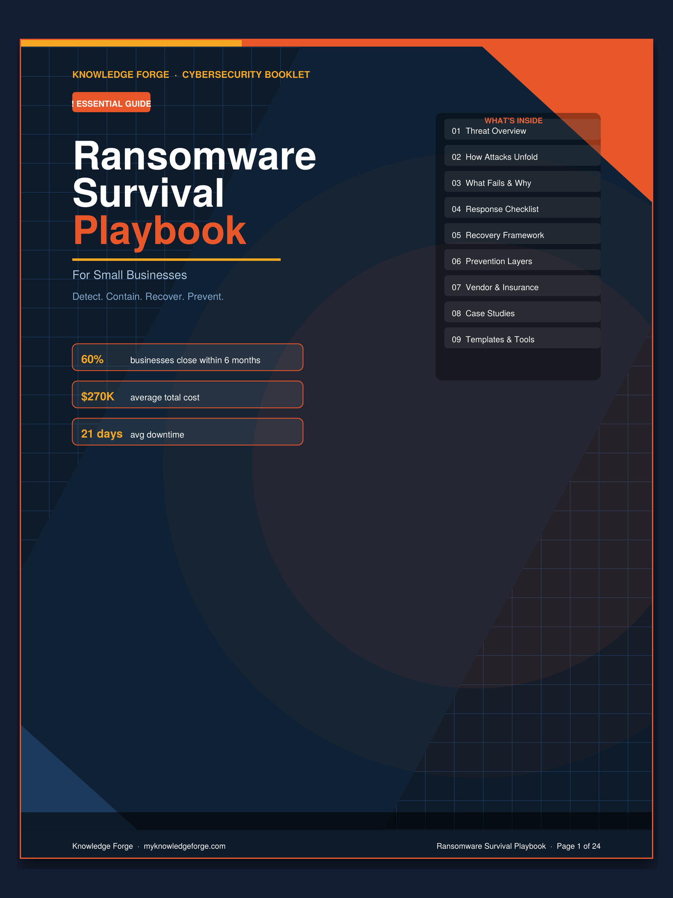
Task: Click the 21 days avg downtime box
Action: (x=188, y=432)
